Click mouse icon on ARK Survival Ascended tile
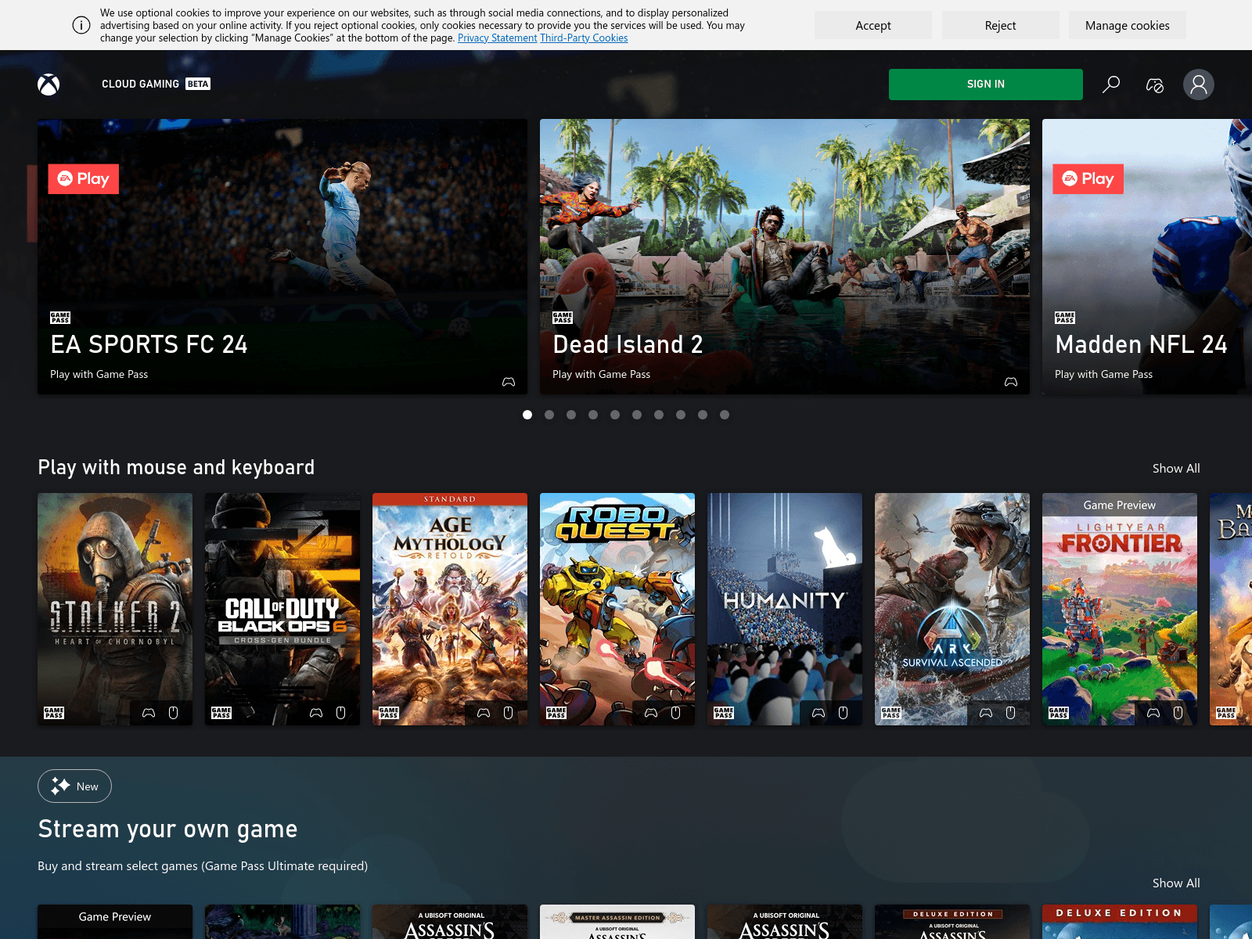 coord(1011,713)
